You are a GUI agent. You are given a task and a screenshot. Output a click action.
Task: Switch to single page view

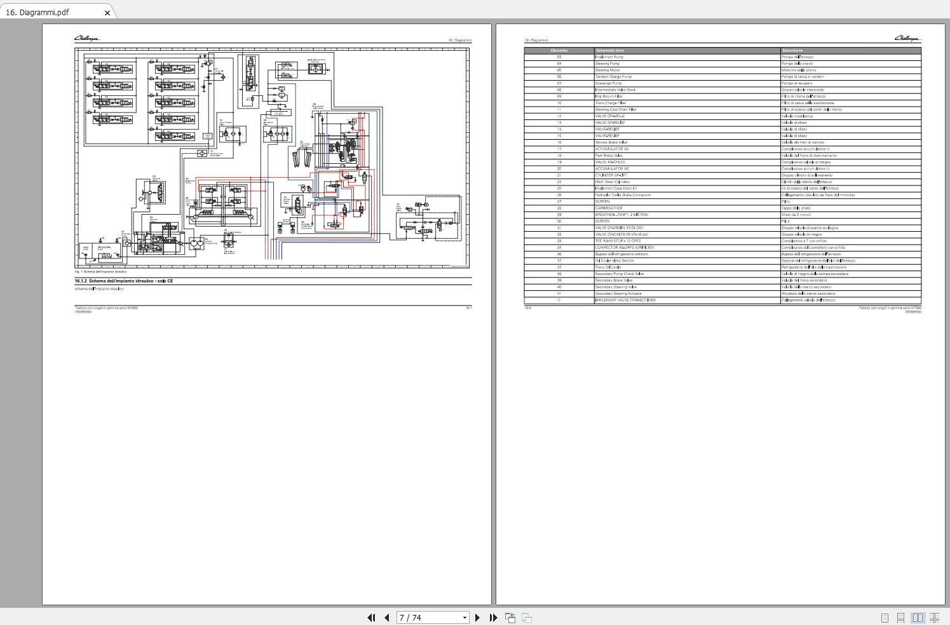coord(885,617)
